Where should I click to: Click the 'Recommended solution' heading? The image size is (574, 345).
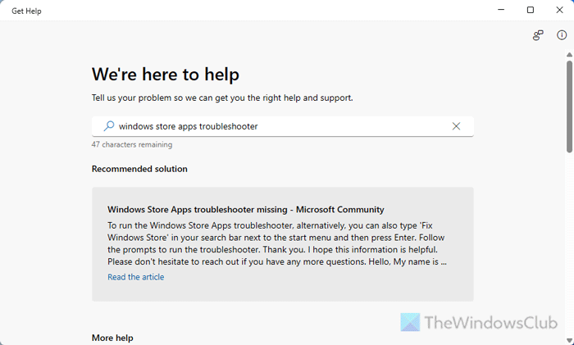[139, 169]
